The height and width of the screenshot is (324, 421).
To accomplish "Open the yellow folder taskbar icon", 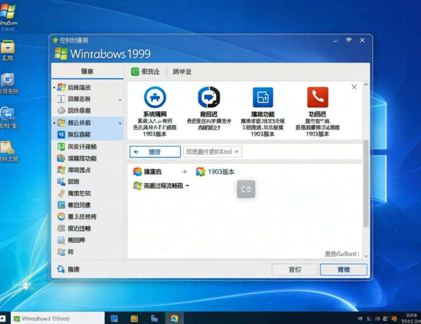I will pos(134,319).
